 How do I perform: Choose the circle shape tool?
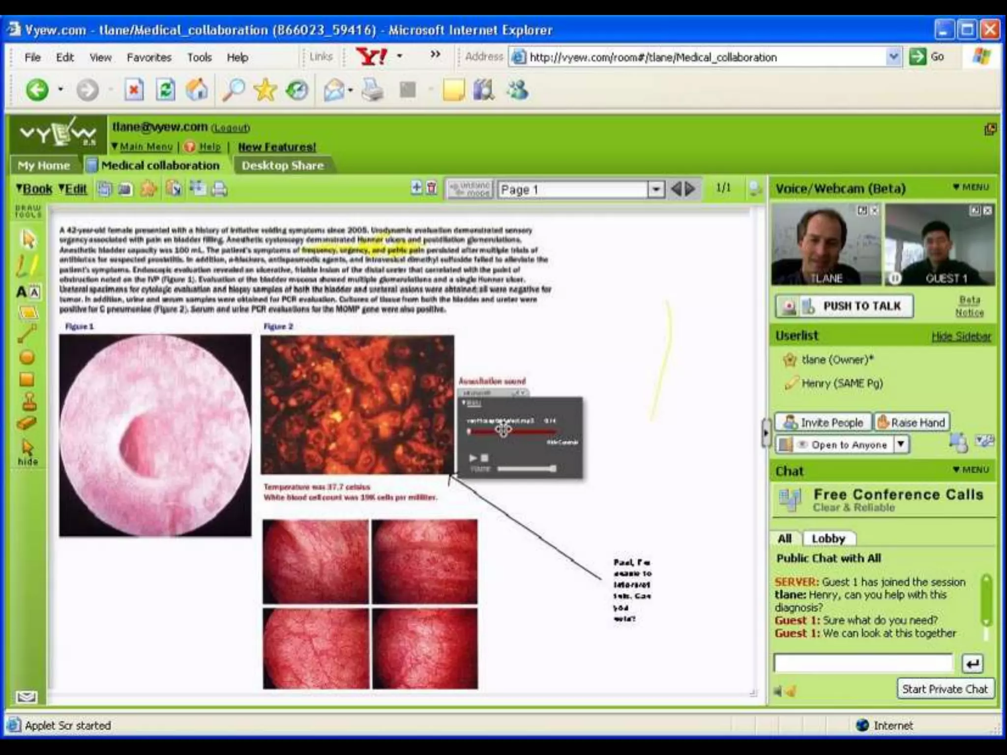[27, 357]
